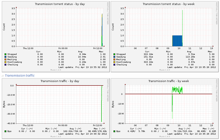Click the Seeding max value 2.91
The image size is (220, 140).
click(103, 57)
